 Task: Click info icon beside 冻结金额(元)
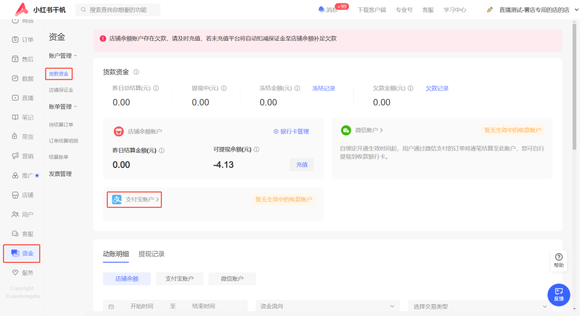tap(297, 88)
